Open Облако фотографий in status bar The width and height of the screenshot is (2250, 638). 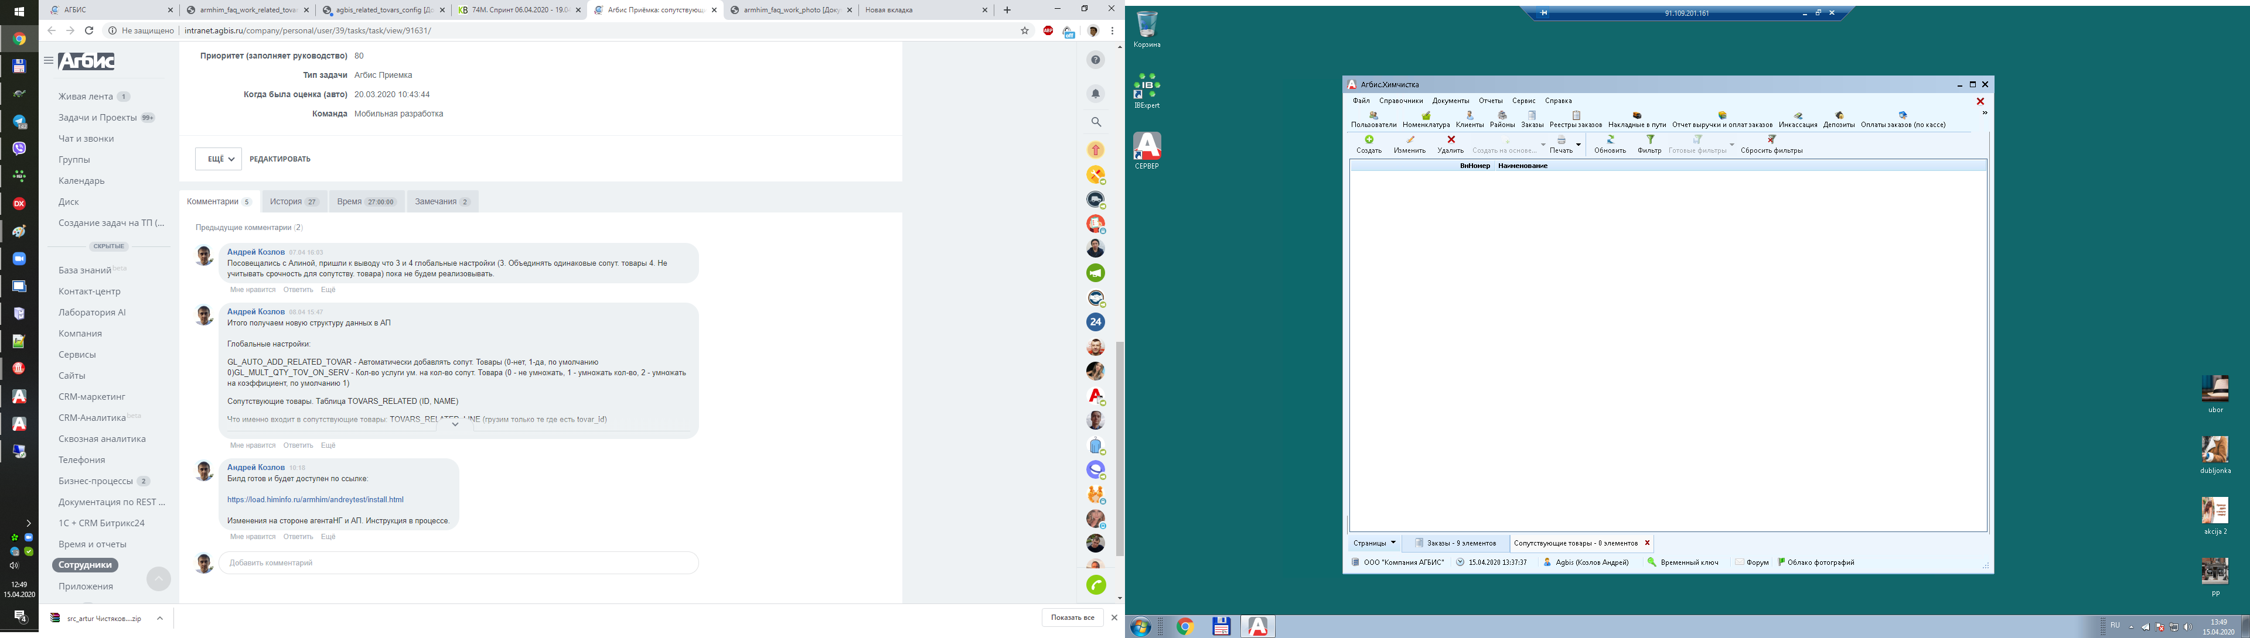coord(1816,563)
